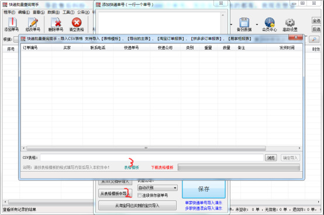Open the 程序 menu
This screenshot has height=215, width=324.
[9, 12]
